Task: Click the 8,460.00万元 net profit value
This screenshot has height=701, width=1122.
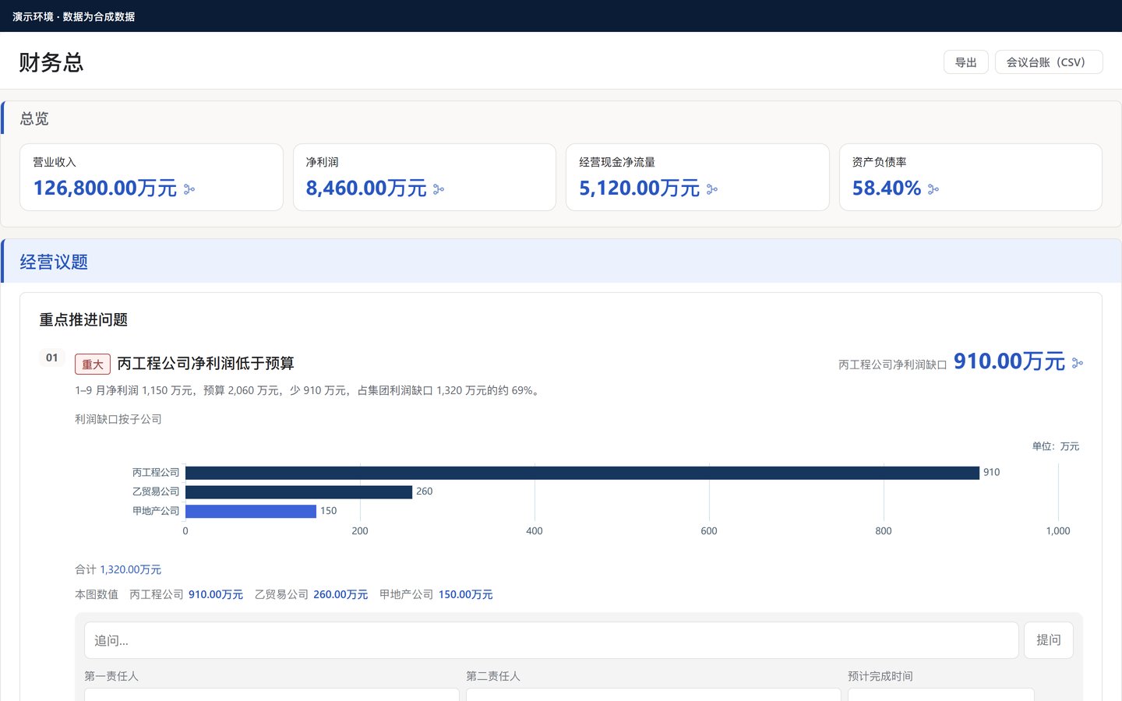Action: [x=366, y=188]
